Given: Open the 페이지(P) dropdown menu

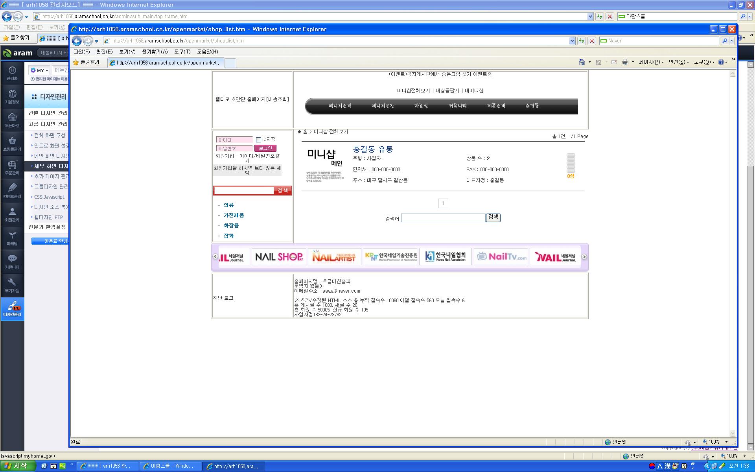Looking at the screenshot, I should click(x=651, y=62).
